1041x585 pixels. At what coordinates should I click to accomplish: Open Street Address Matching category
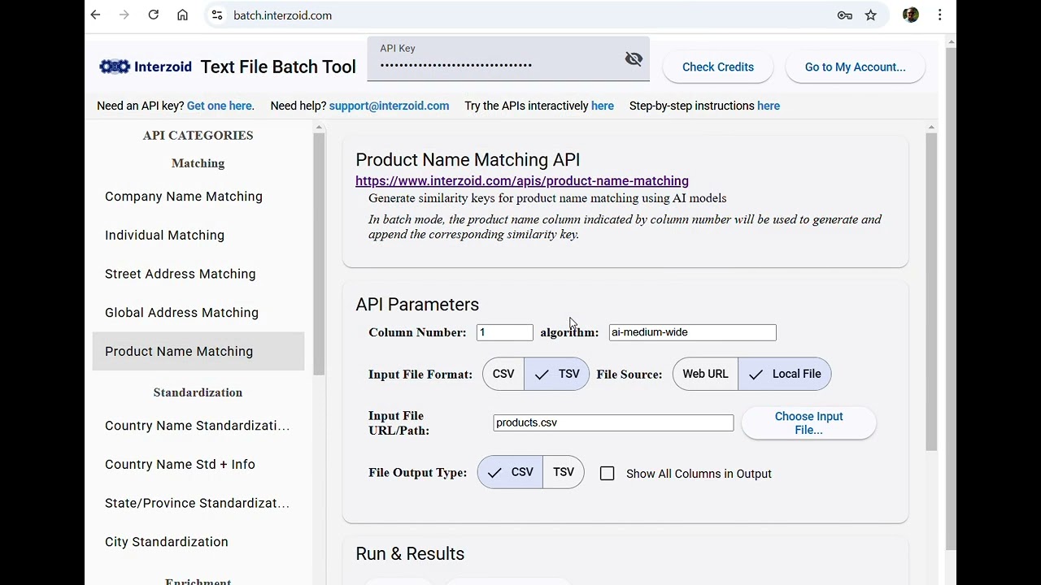(x=198, y=274)
